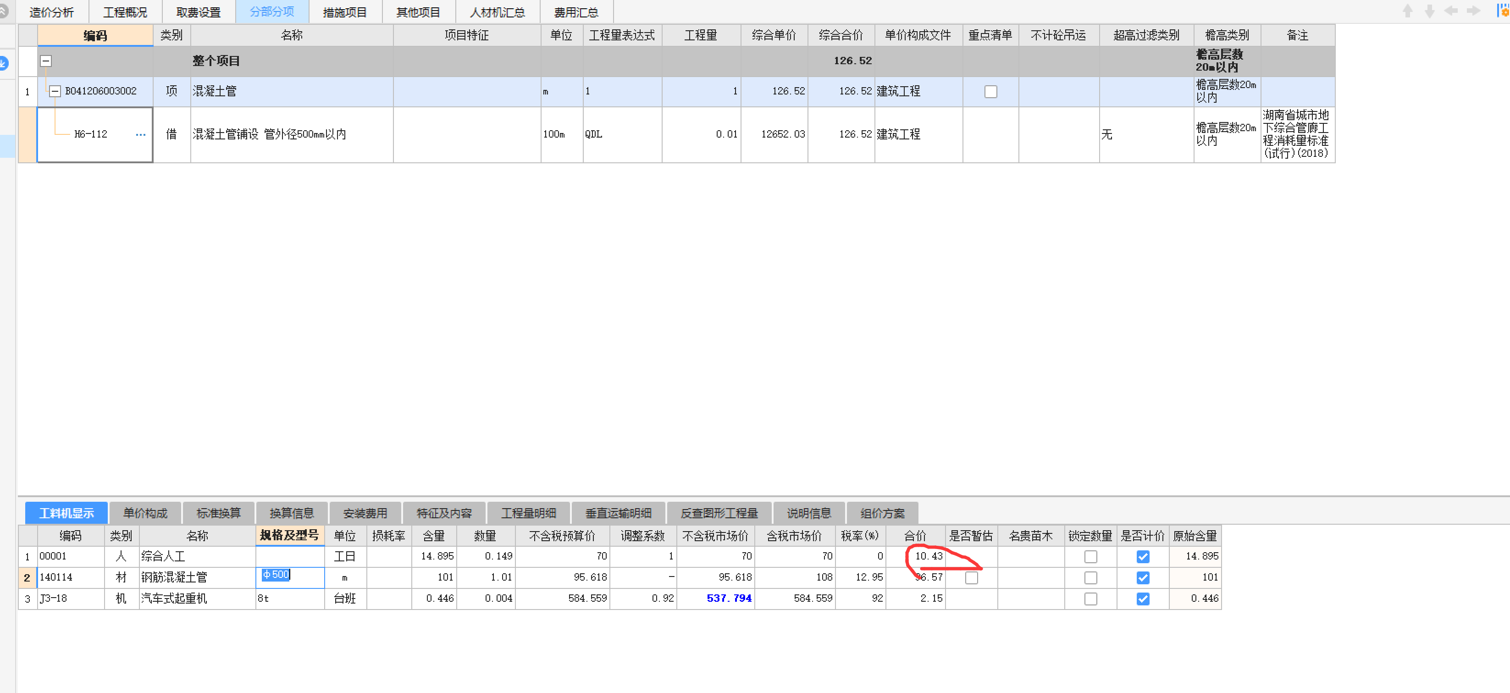Click the 8t specification cell
Image resolution: width=1510 pixels, height=693 pixels.
point(289,599)
